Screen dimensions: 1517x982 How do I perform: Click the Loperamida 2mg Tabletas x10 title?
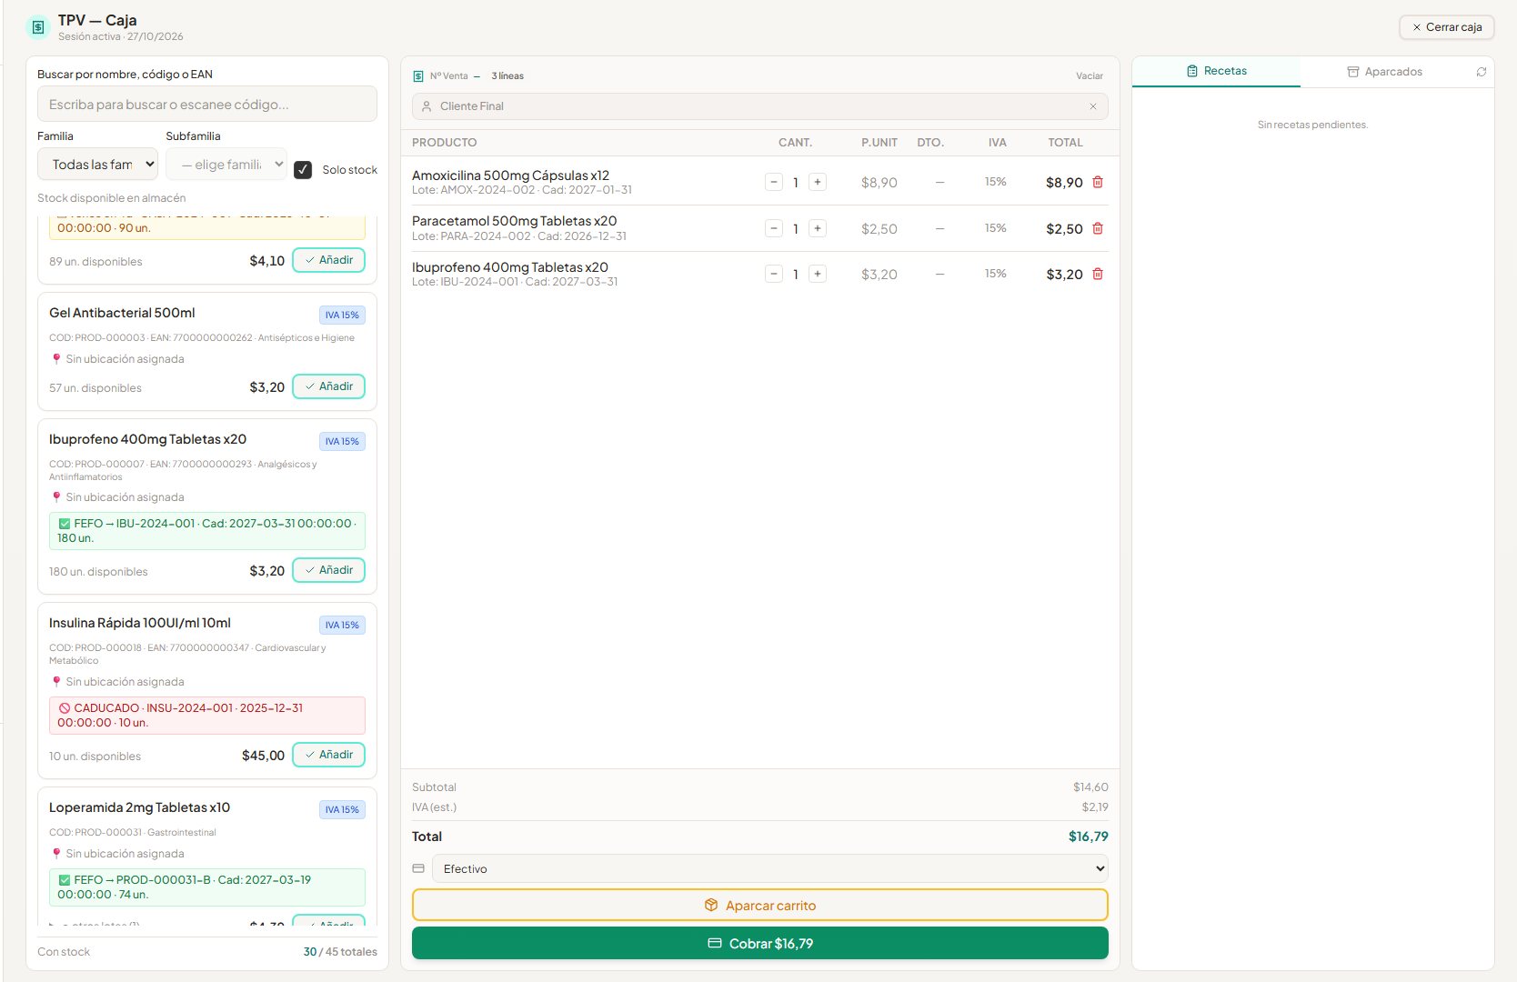click(x=139, y=807)
